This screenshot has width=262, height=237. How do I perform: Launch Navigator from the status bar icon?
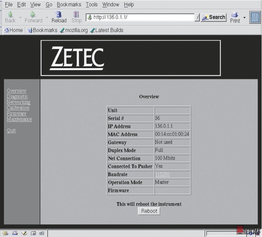5,233
